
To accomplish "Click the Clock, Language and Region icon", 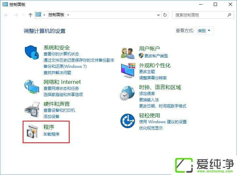I will tap(127, 93).
